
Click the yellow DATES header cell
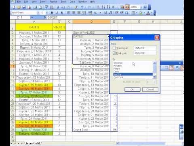[x=34, y=27]
